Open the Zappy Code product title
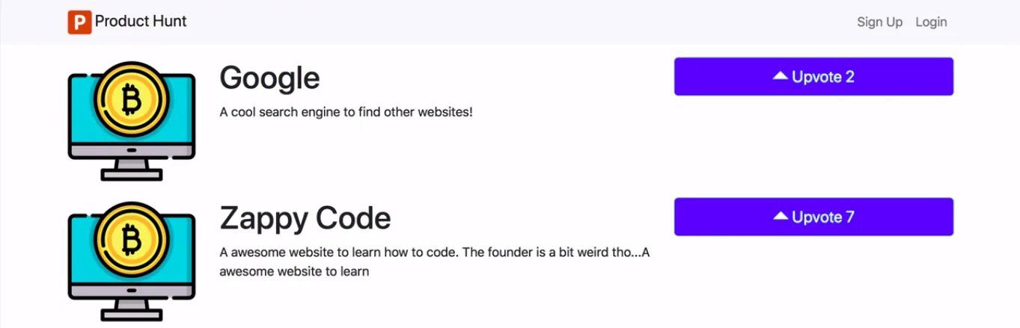The height and width of the screenshot is (328, 1020). (305, 218)
